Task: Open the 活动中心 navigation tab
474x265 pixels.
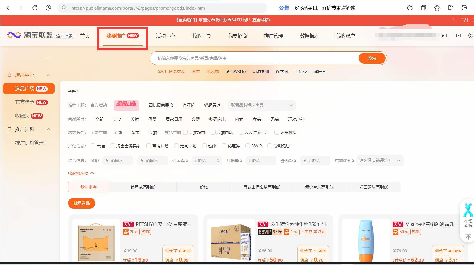Action: [x=166, y=36]
